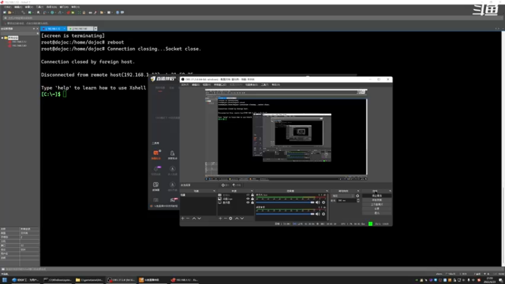
Task: Add a new Xshell tab with the plus
Action: point(96,28)
